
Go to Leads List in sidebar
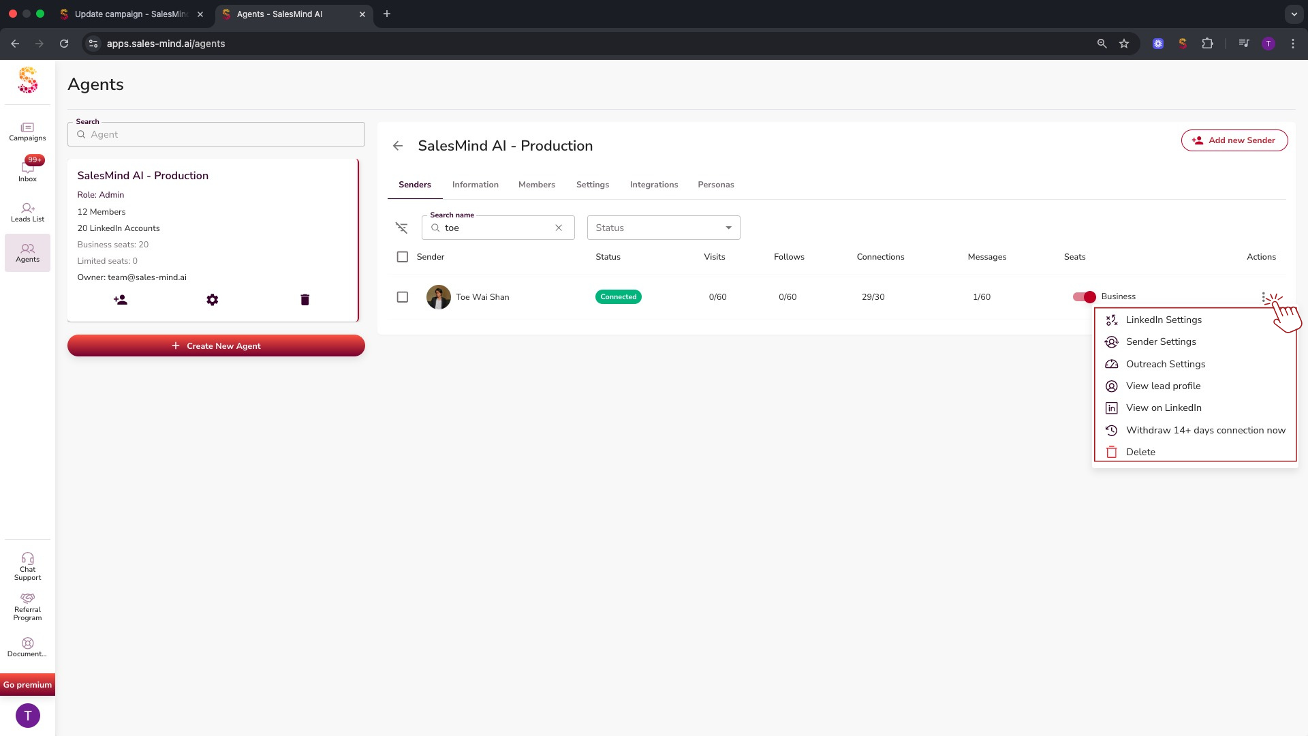point(27,212)
